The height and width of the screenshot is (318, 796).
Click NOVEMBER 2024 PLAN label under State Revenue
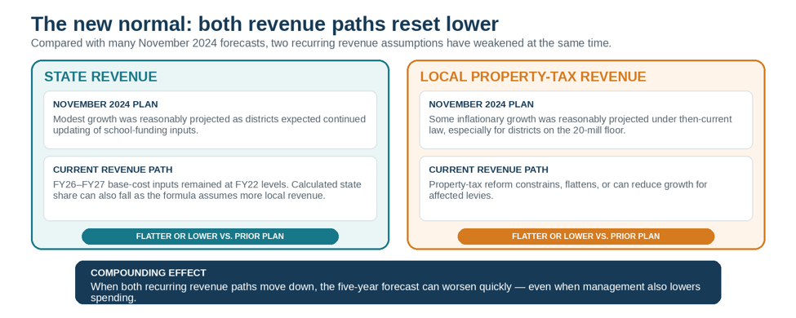click(105, 104)
